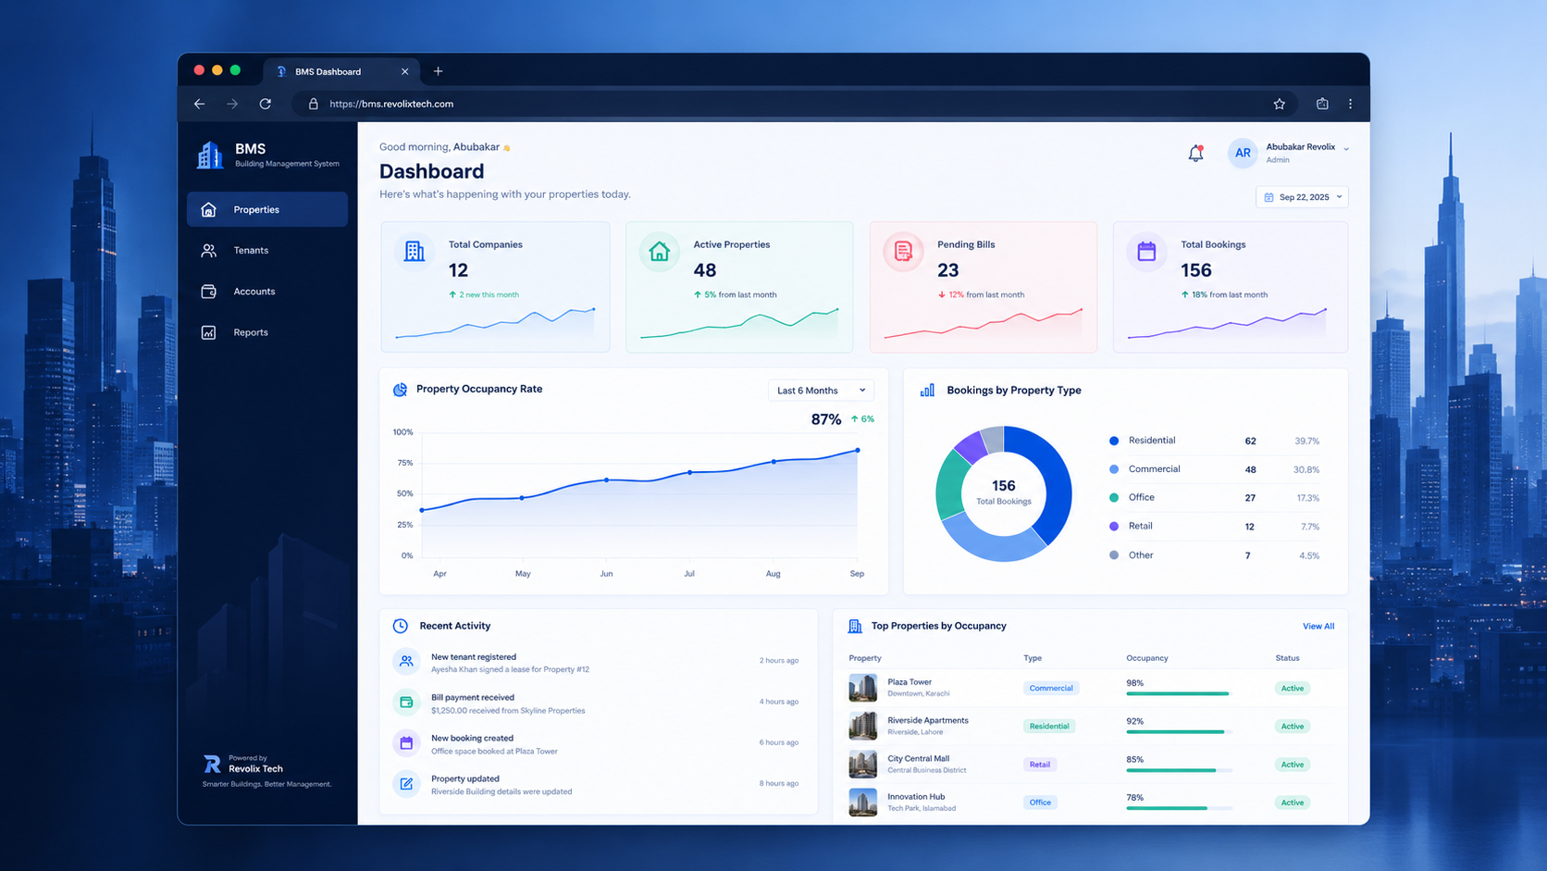Click the Total Bookings calendar icon

[1146, 252]
